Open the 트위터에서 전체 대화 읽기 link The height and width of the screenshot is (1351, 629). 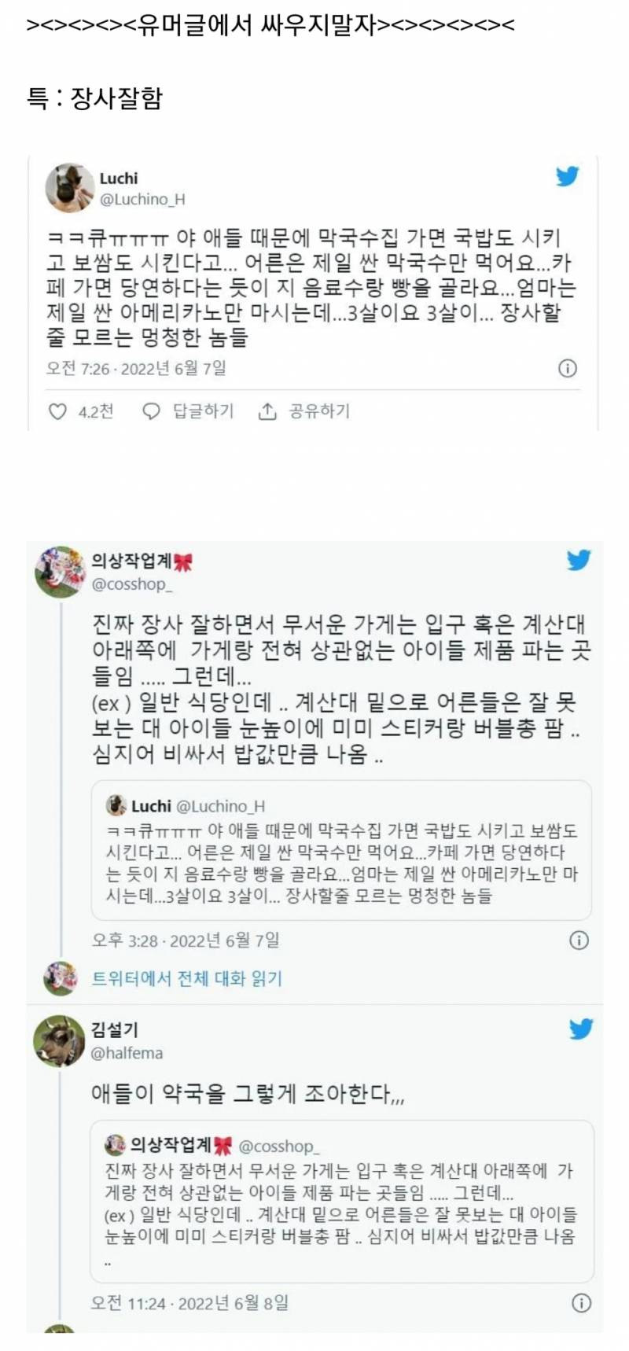(186, 978)
